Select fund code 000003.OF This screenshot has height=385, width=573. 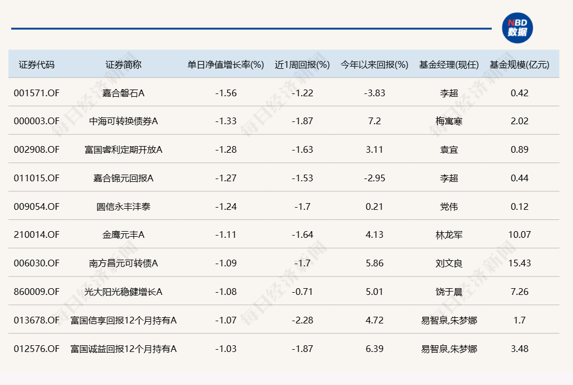pos(36,121)
